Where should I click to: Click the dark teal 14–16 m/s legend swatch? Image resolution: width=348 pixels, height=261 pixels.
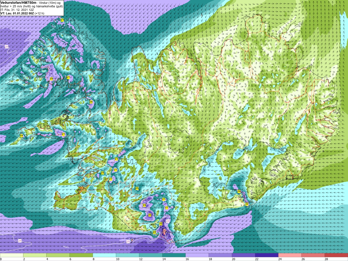tap(174, 255)
